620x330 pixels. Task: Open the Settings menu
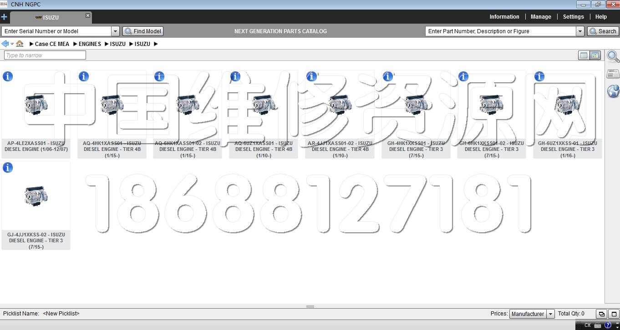573,17
